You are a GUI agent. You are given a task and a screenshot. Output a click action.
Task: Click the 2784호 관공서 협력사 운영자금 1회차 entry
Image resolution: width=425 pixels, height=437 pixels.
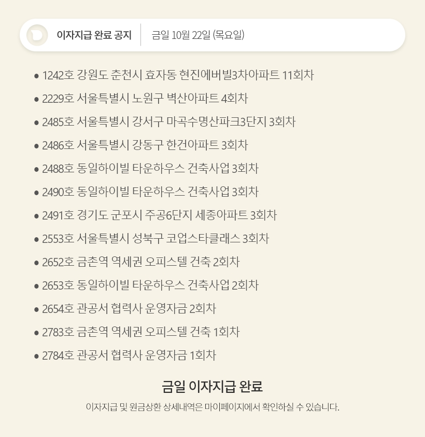point(129,356)
